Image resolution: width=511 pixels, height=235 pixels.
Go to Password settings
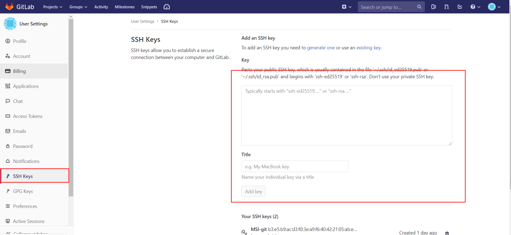click(x=34, y=146)
